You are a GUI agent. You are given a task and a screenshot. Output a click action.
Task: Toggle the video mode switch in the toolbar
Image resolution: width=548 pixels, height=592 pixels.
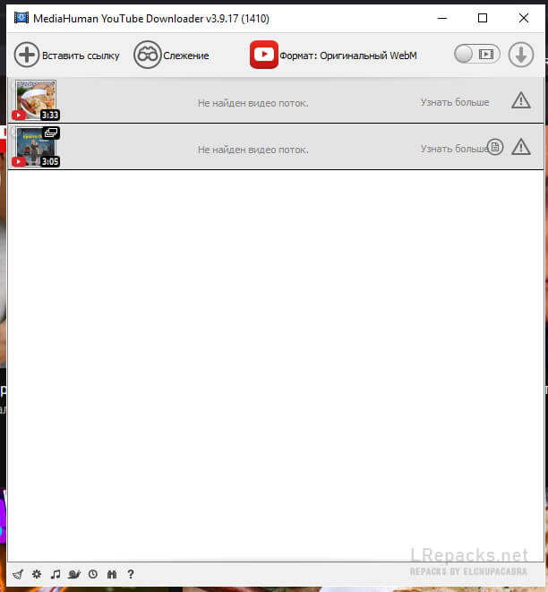(x=475, y=55)
